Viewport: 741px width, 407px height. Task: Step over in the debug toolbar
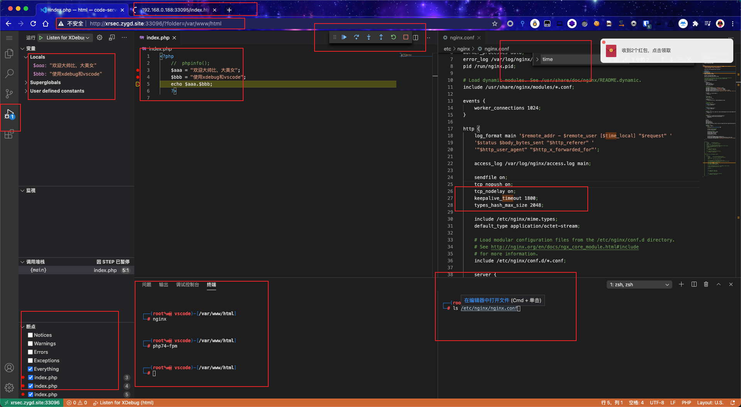(357, 37)
